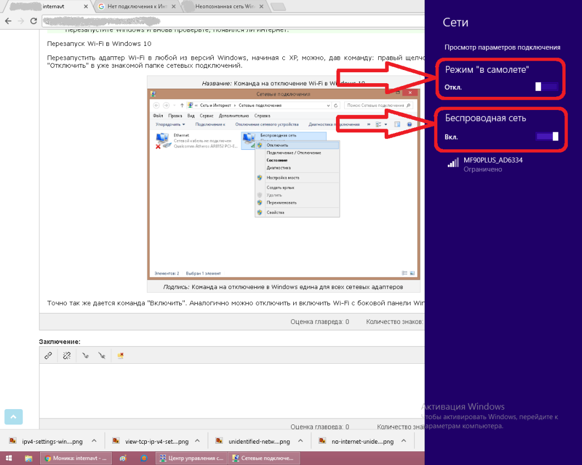
Task: Expand options for ipv4-settings-win download
Action: (x=94, y=441)
